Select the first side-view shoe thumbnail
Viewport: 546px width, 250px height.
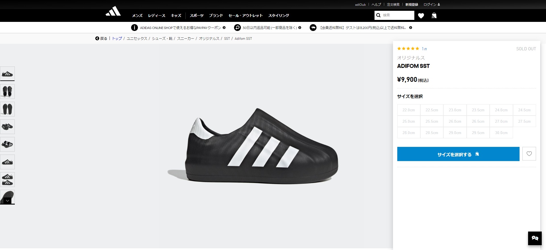click(x=7, y=74)
